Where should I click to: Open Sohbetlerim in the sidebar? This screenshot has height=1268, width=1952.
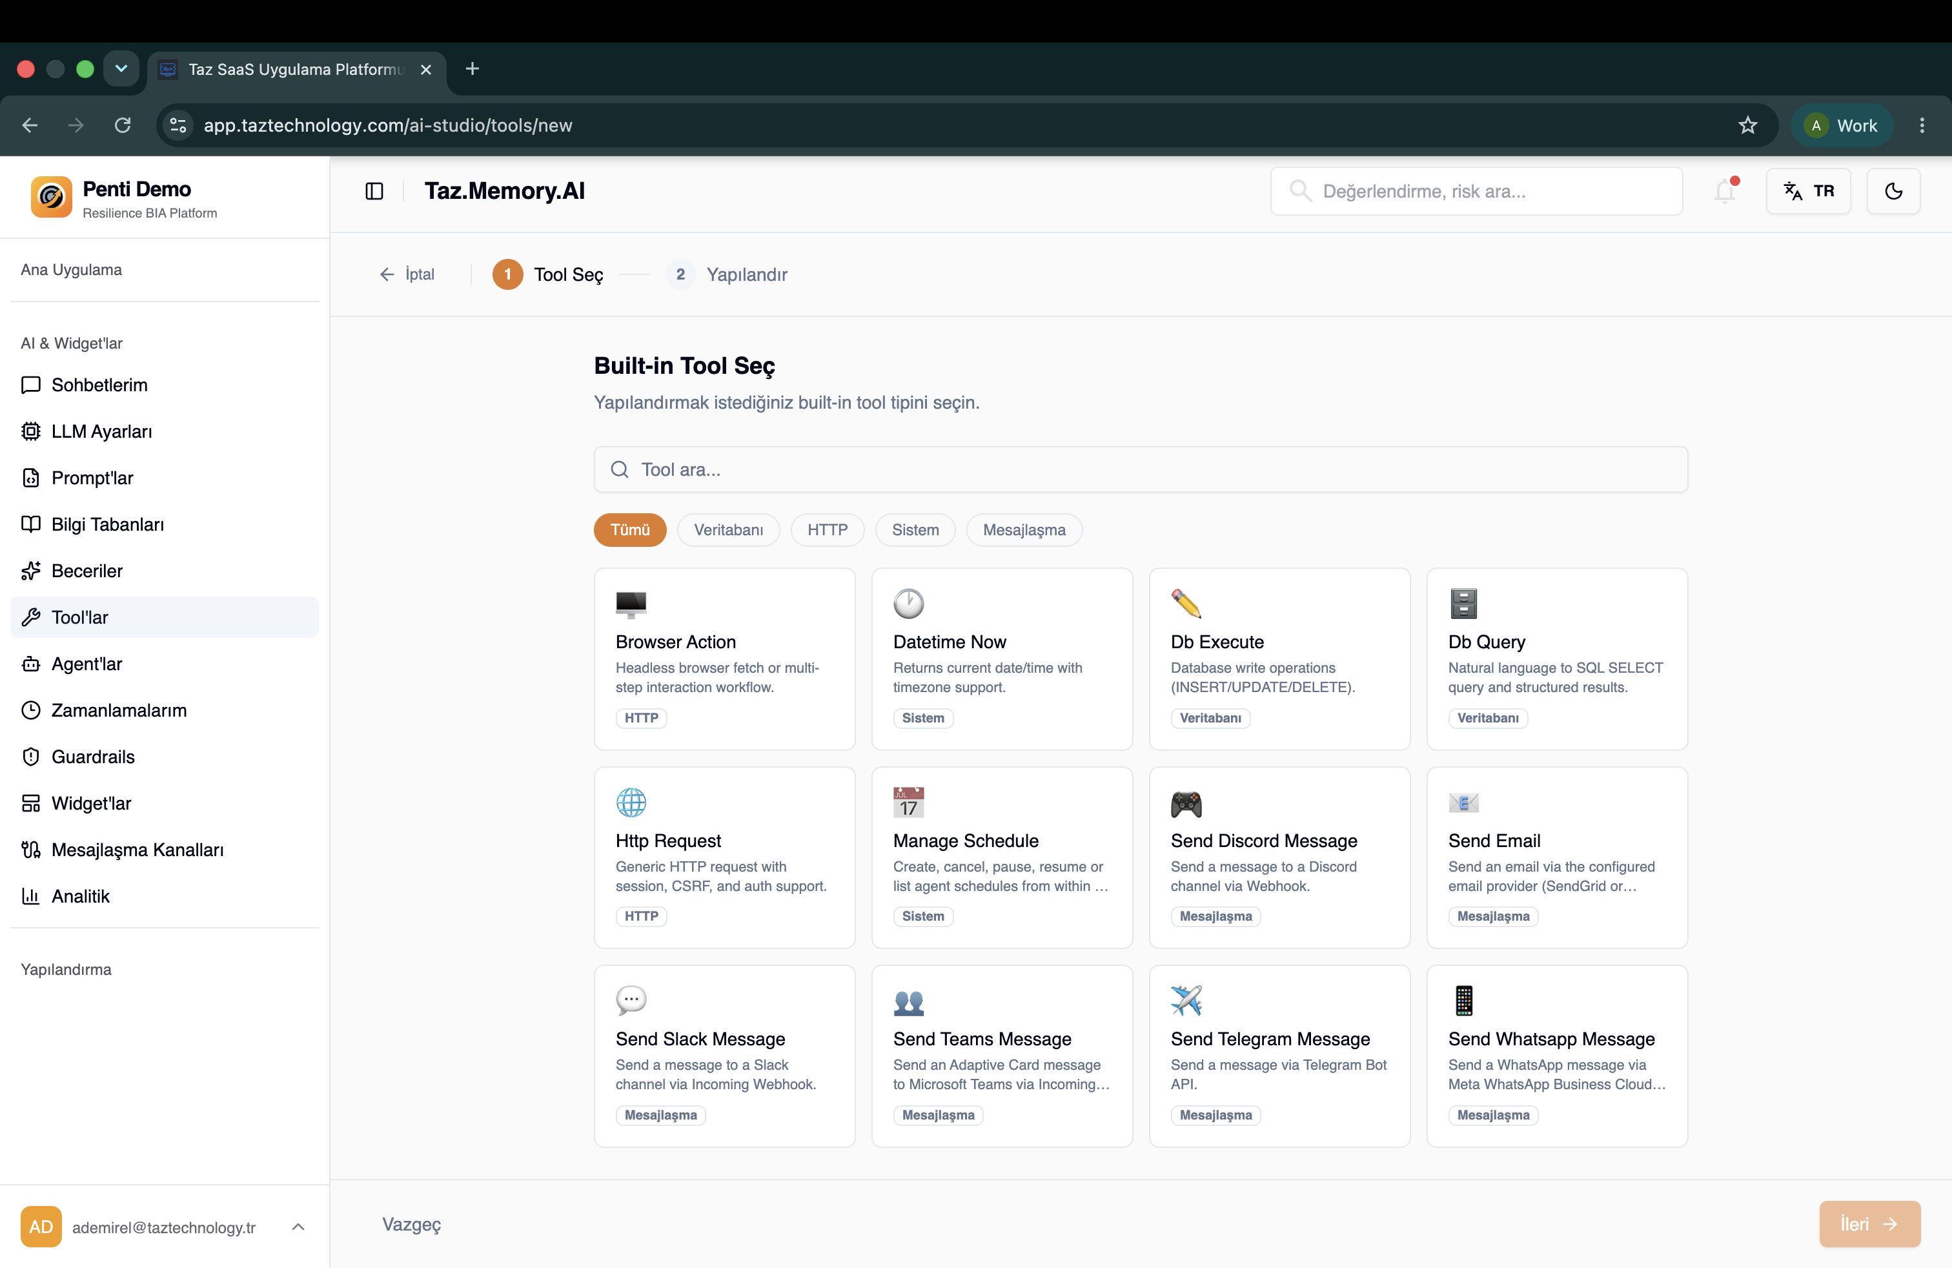(164, 385)
